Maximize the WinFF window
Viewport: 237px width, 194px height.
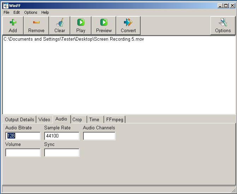pos(226,6)
